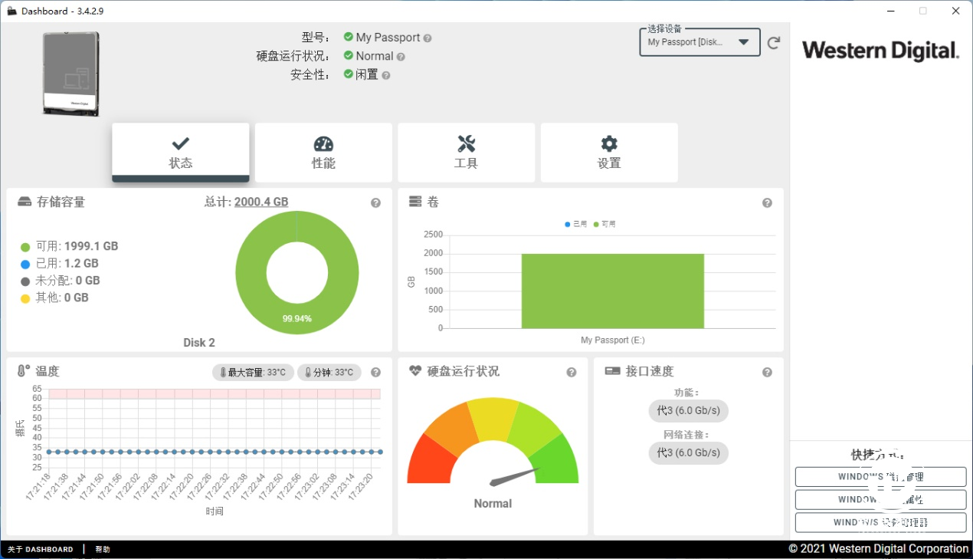The width and height of the screenshot is (973, 559).
Task: Open Windows disk management shortcut button
Action: click(x=880, y=476)
